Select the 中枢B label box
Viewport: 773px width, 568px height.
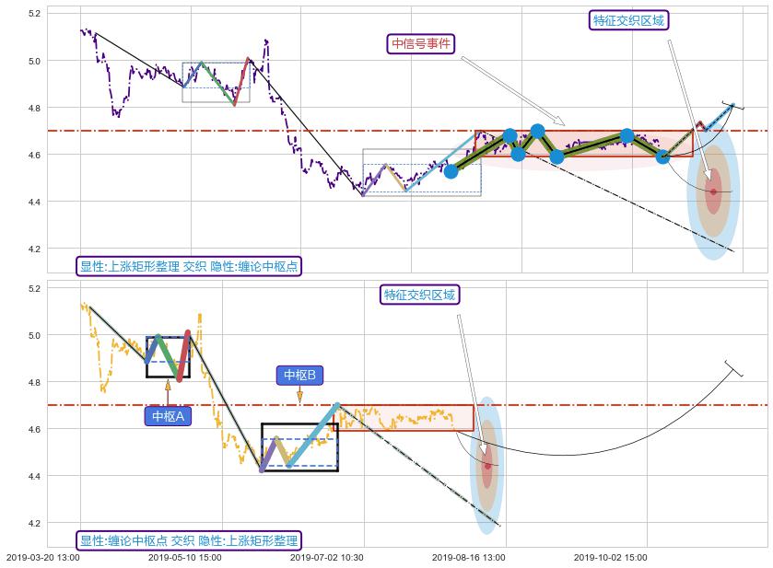point(299,375)
